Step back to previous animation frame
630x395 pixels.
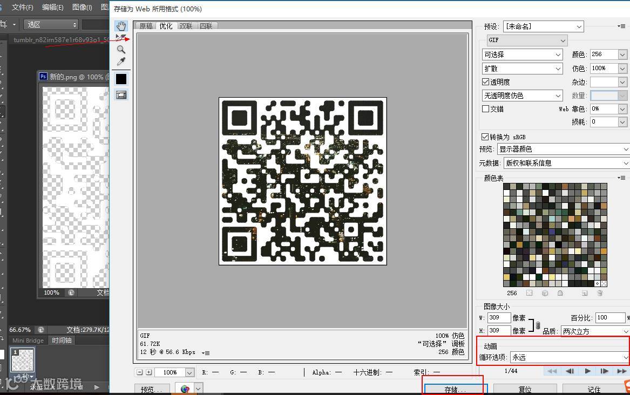point(570,371)
